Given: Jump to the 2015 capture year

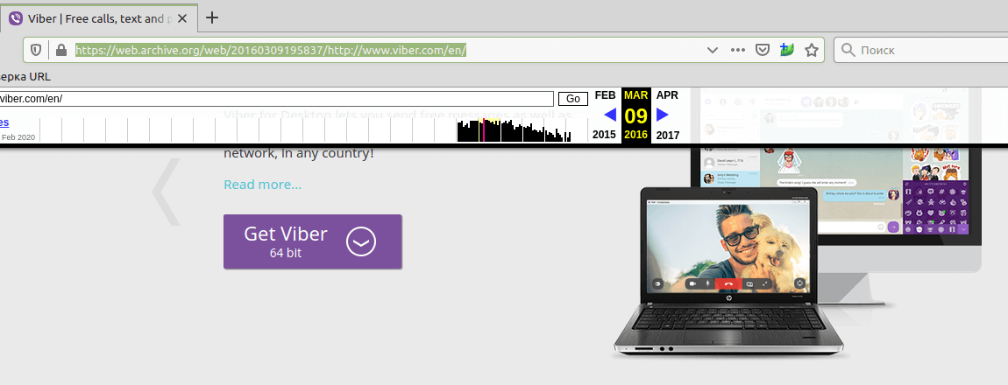Looking at the screenshot, I should (604, 135).
